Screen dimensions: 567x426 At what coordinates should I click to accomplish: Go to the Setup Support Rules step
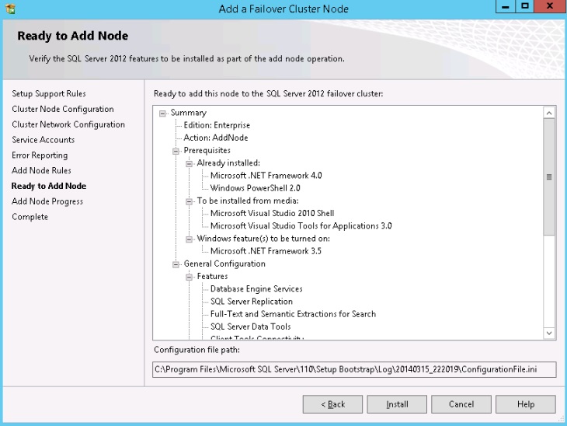(x=49, y=94)
